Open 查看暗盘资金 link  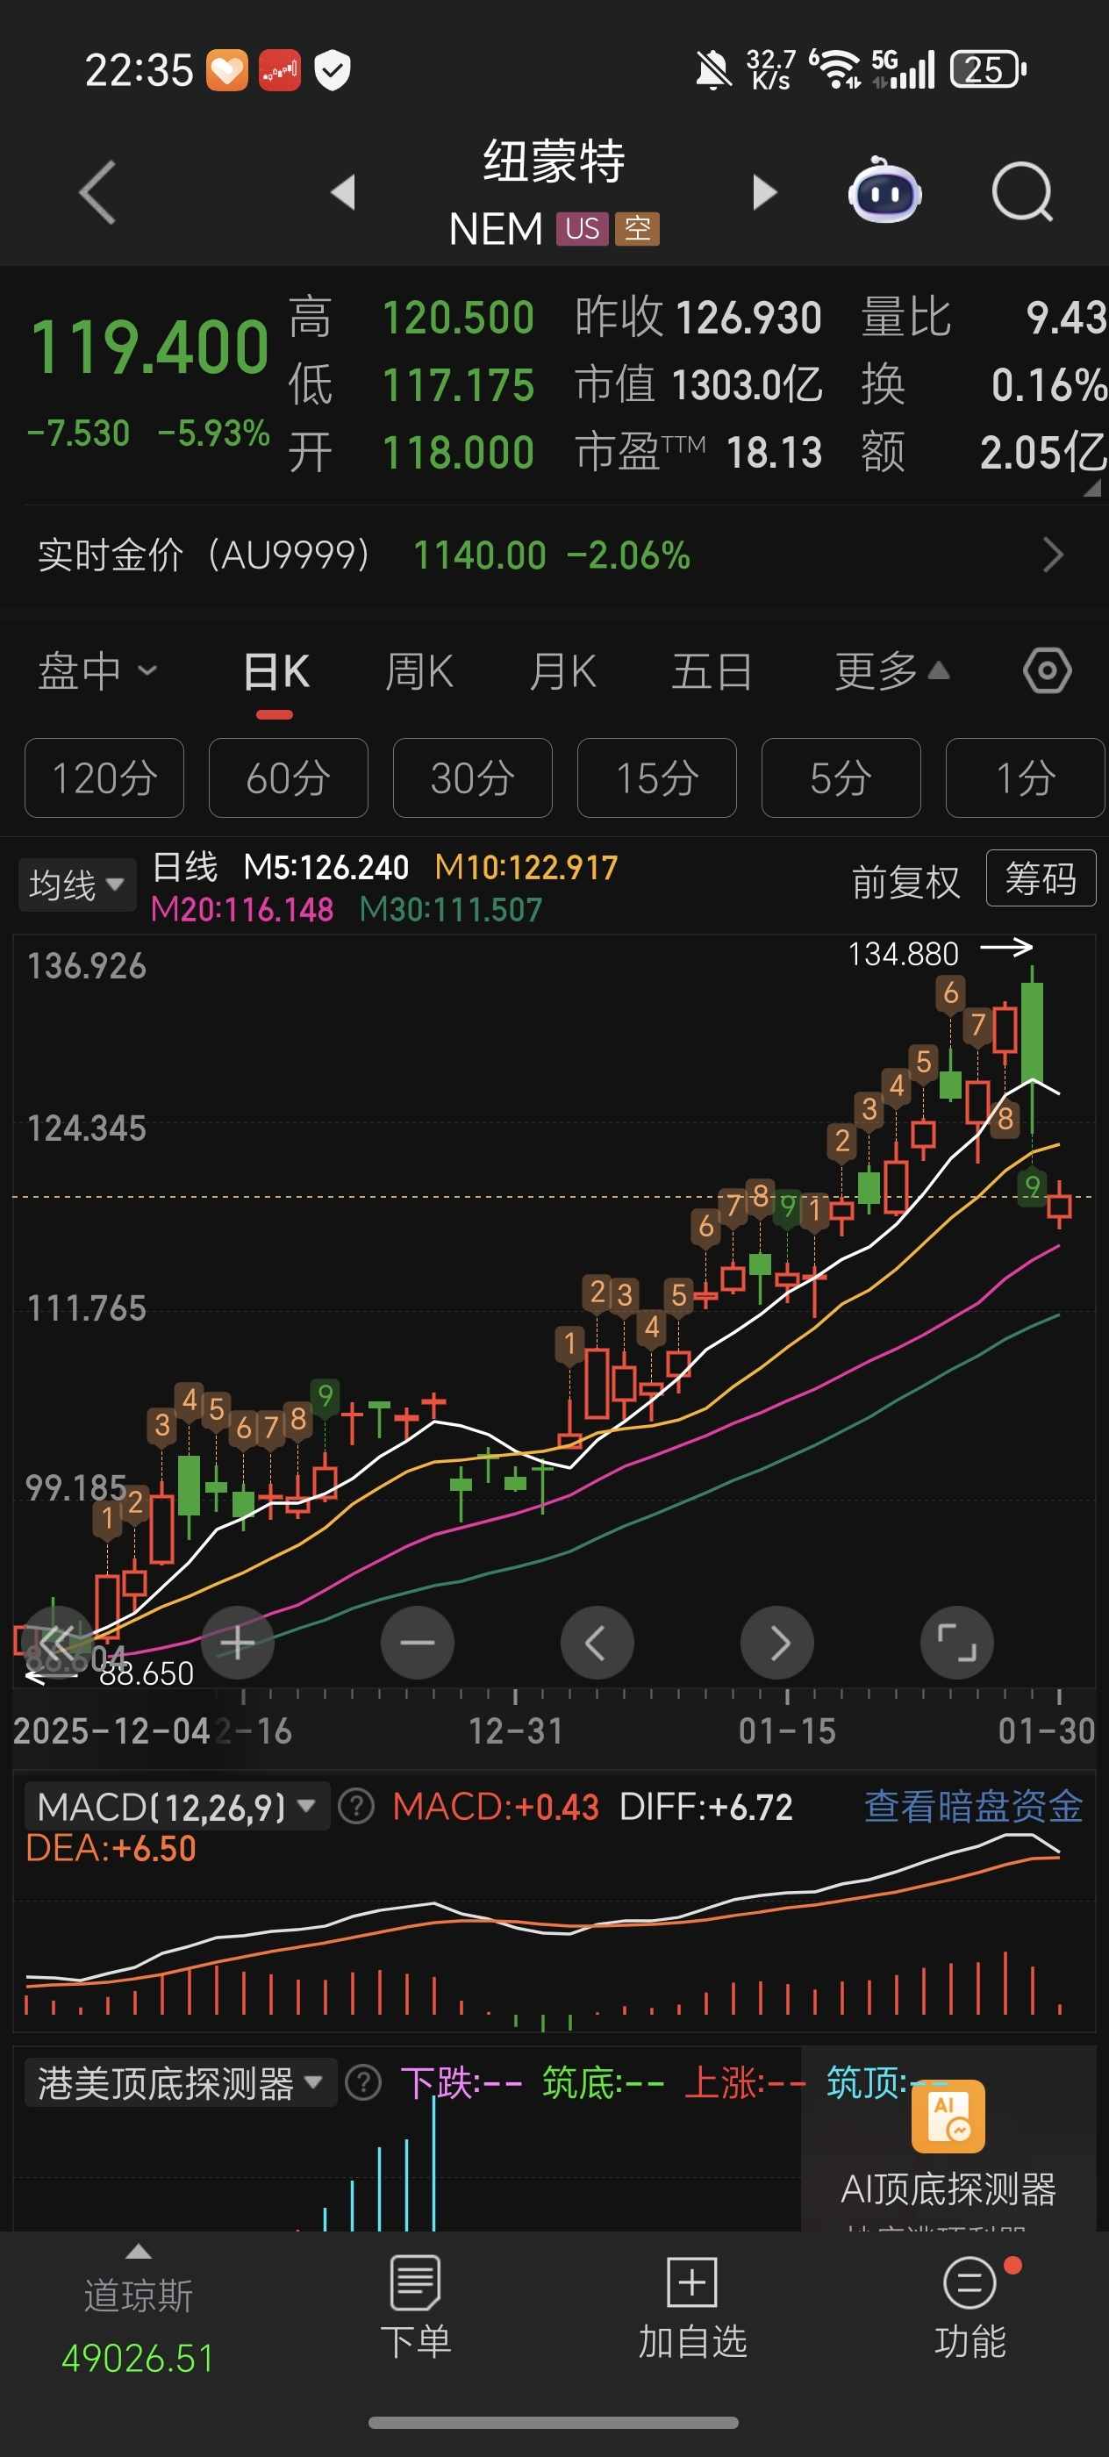point(973,1807)
